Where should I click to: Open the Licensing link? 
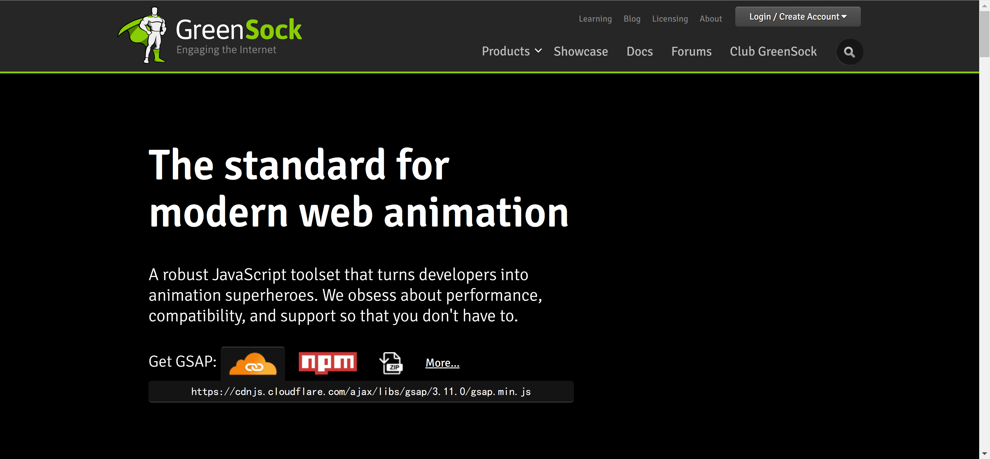click(670, 19)
